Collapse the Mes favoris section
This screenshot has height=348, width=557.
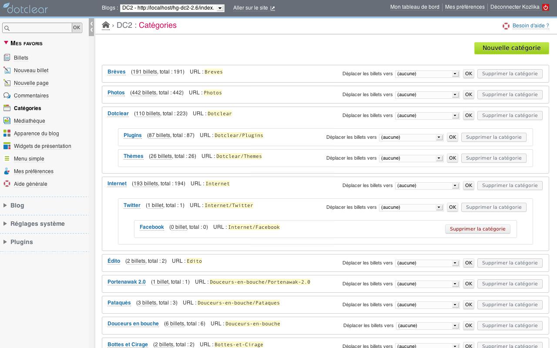tap(6, 43)
